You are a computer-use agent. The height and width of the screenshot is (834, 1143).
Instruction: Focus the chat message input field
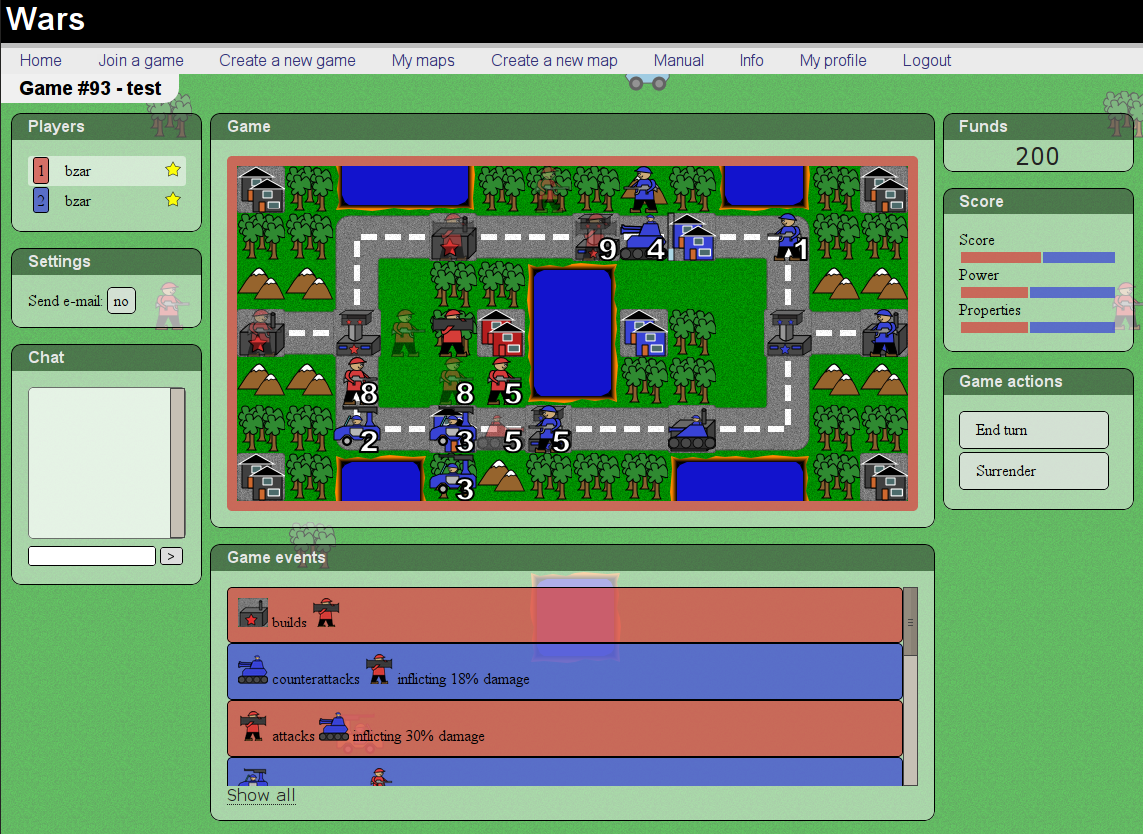click(92, 556)
